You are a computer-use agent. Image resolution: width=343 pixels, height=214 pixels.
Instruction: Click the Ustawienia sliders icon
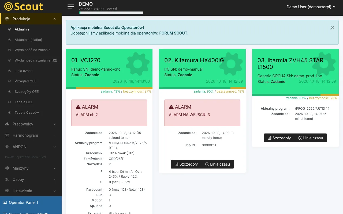pos(7,191)
